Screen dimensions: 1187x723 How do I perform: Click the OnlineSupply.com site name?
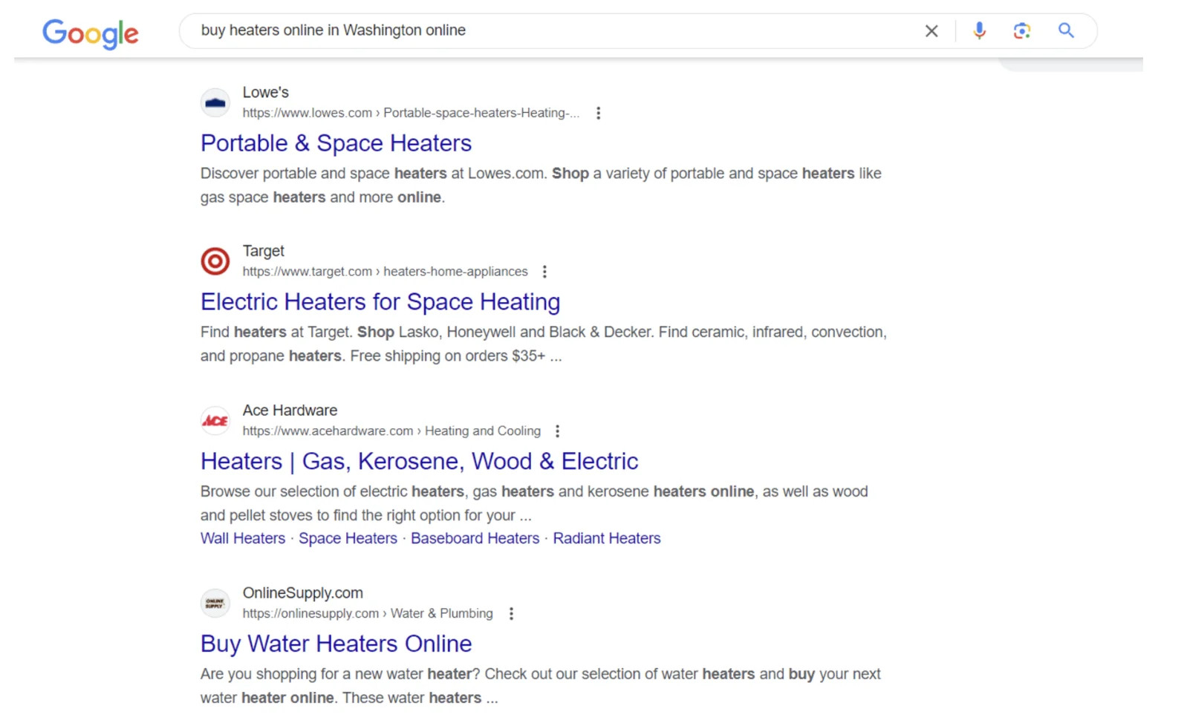(x=302, y=593)
